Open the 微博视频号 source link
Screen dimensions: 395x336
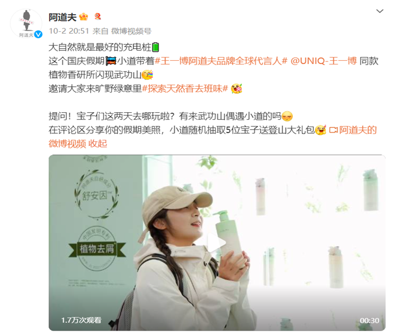pos(131,31)
